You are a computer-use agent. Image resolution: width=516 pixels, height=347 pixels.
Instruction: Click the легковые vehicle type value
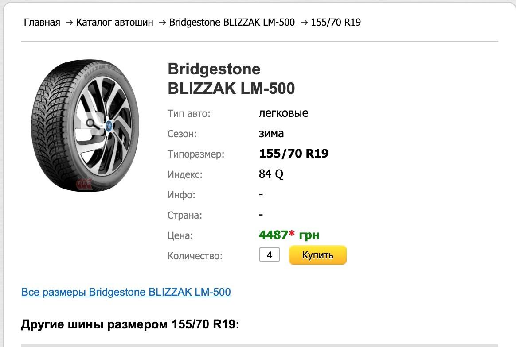click(283, 113)
